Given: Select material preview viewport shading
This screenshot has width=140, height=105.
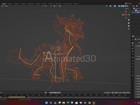Looking at the screenshot, I should (x=125, y=6).
